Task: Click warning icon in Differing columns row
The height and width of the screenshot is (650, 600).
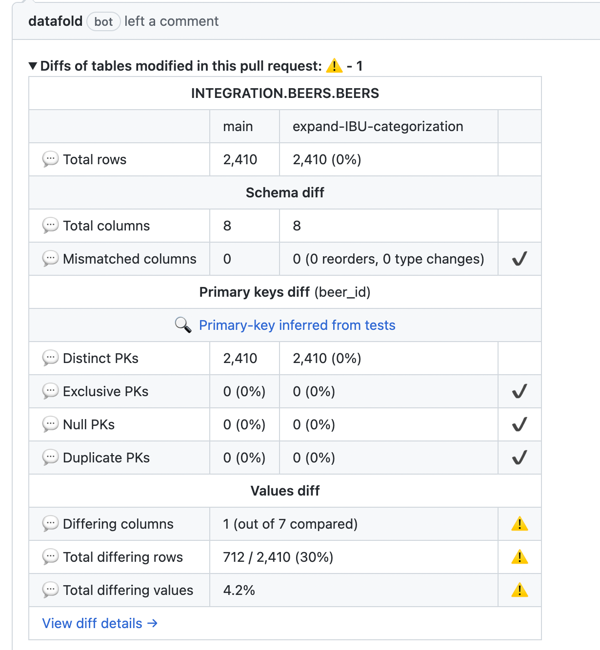Action: (520, 524)
